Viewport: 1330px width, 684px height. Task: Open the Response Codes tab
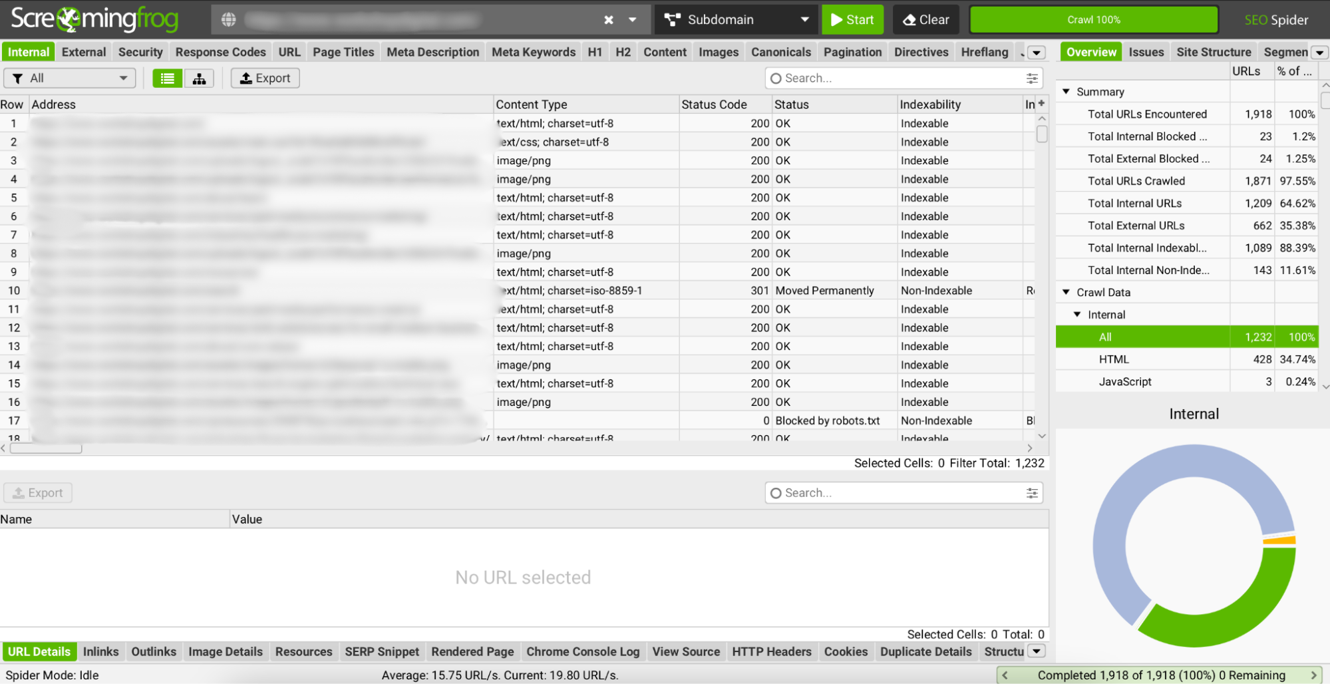220,52
